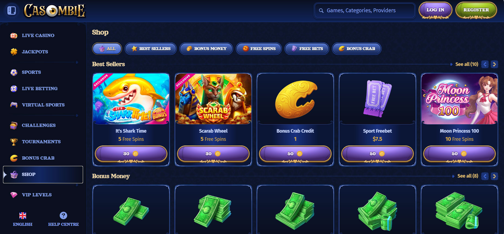Collapse the sidebar panel icon

click(12, 11)
